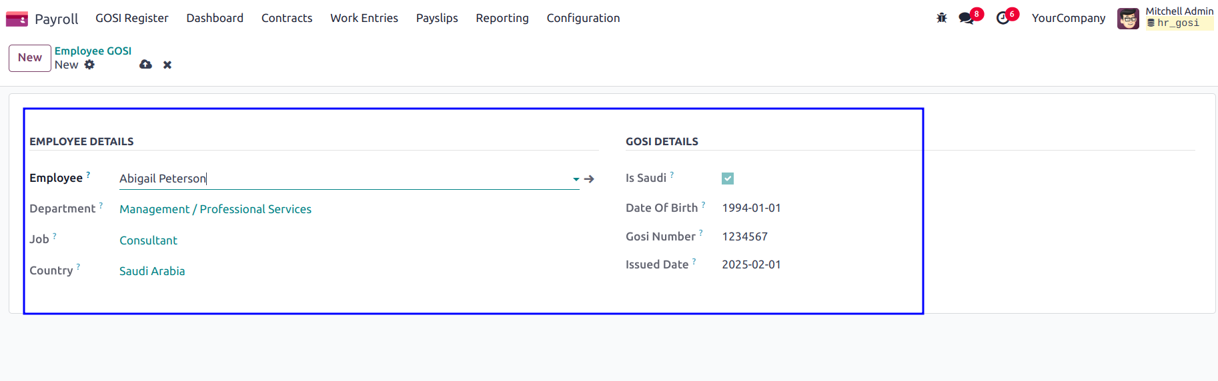Open Management / Professional Services department link
Screen dimensions: 1218x381
[x=215, y=209]
